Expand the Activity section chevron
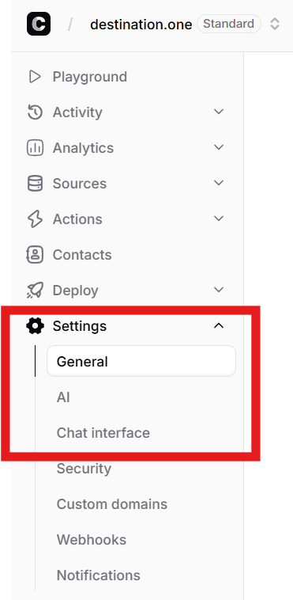293x600 pixels. click(x=219, y=112)
